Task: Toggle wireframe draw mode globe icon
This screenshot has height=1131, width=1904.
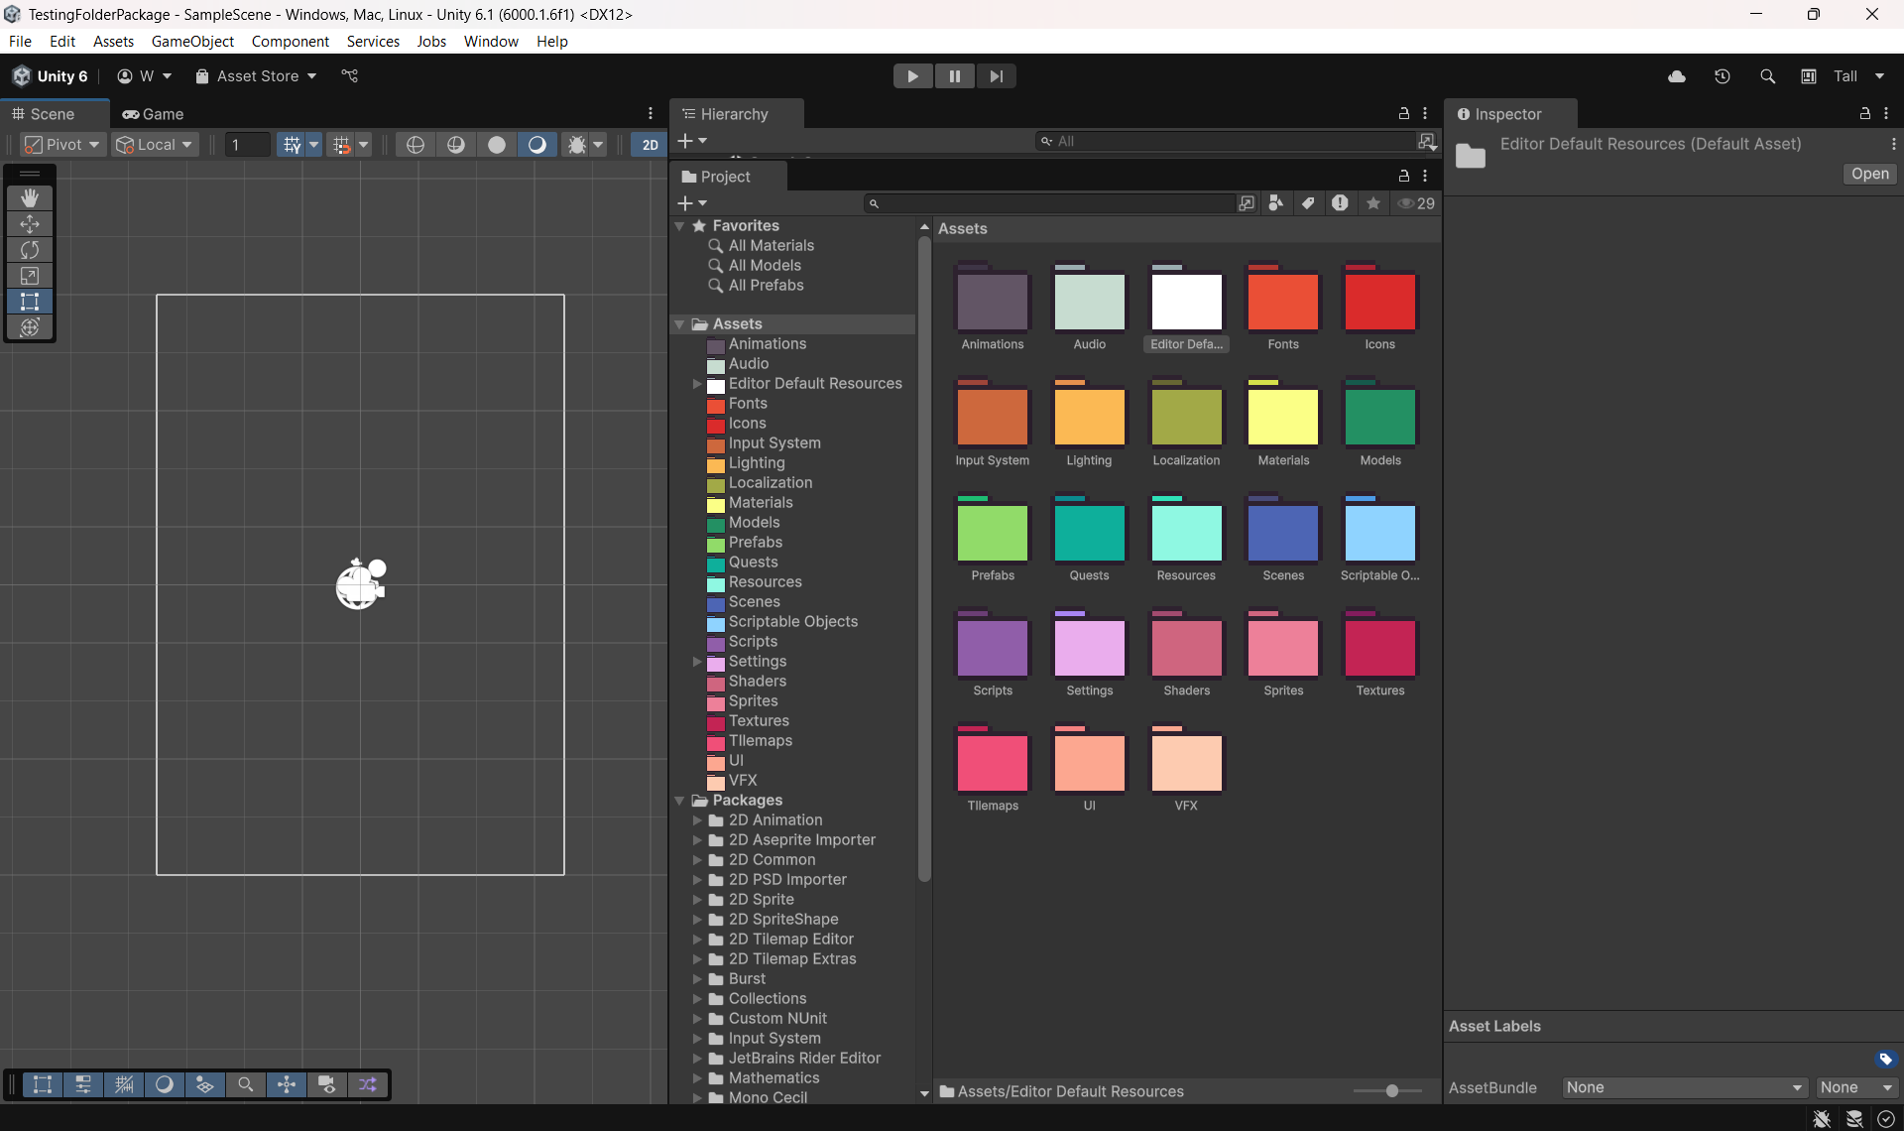Action: [416, 145]
